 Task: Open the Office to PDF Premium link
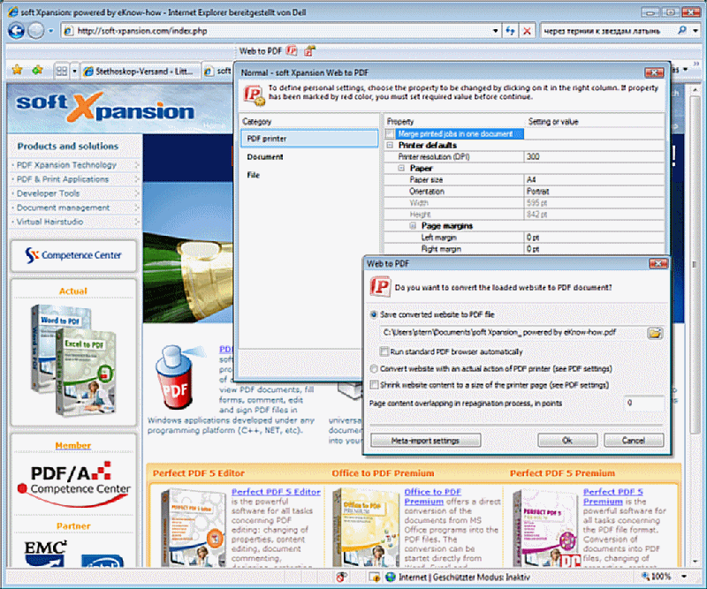point(432,496)
